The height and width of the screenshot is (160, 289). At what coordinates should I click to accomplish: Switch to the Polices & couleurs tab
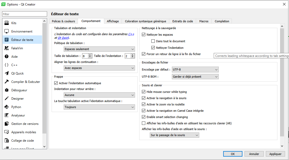(63, 21)
